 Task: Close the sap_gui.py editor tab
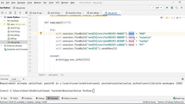point(119,13)
